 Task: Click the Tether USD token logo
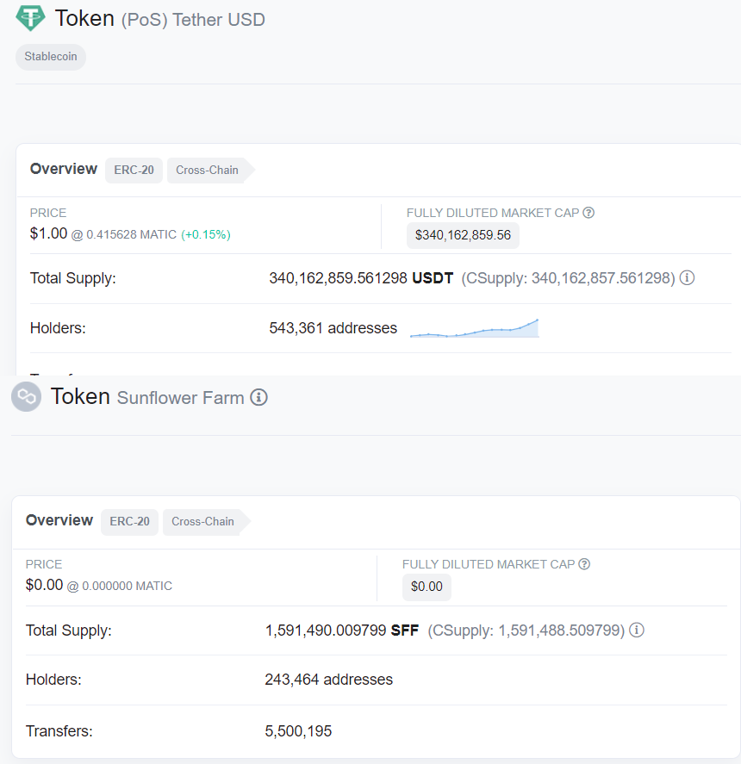pos(31,18)
